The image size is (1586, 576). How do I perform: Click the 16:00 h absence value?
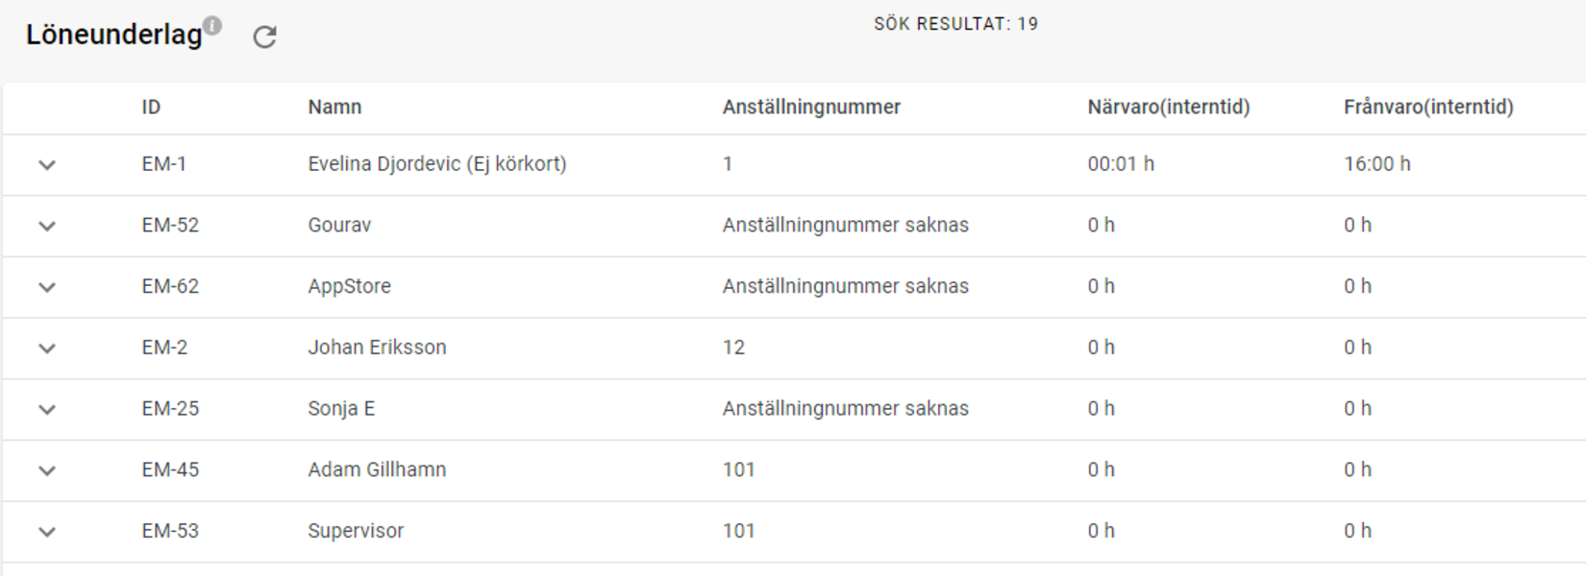click(x=1377, y=164)
